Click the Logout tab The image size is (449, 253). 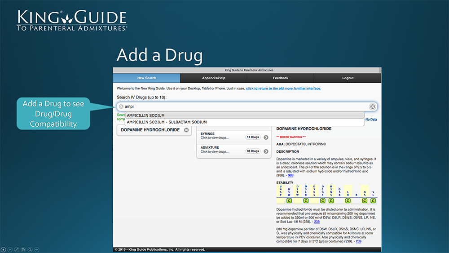pos(348,78)
